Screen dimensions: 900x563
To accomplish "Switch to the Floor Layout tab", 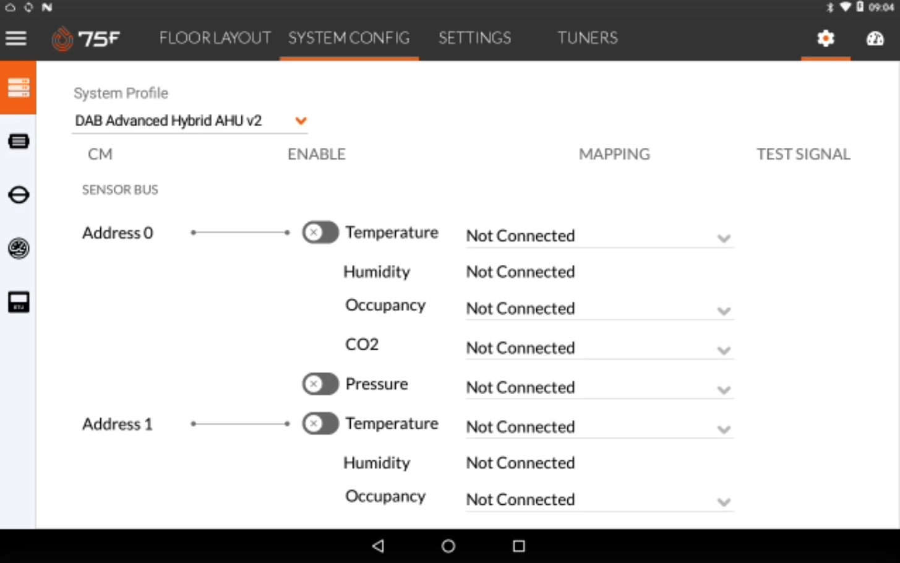I will pyautogui.click(x=215, y=38).
